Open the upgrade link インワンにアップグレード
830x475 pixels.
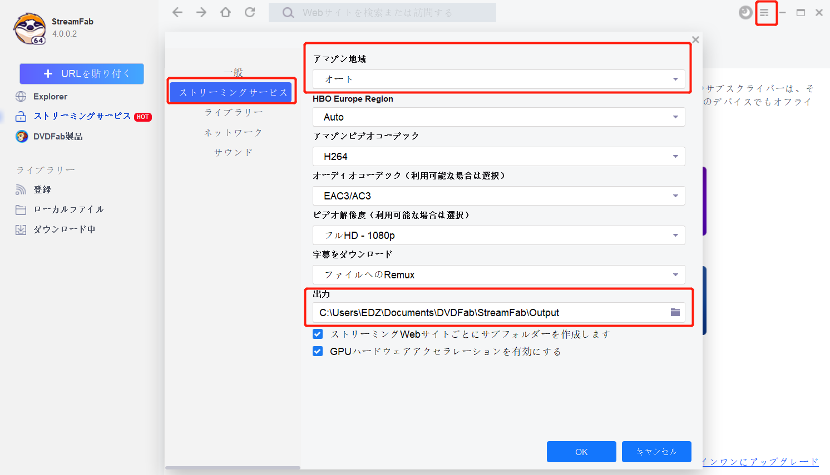[x=760, y=462]
